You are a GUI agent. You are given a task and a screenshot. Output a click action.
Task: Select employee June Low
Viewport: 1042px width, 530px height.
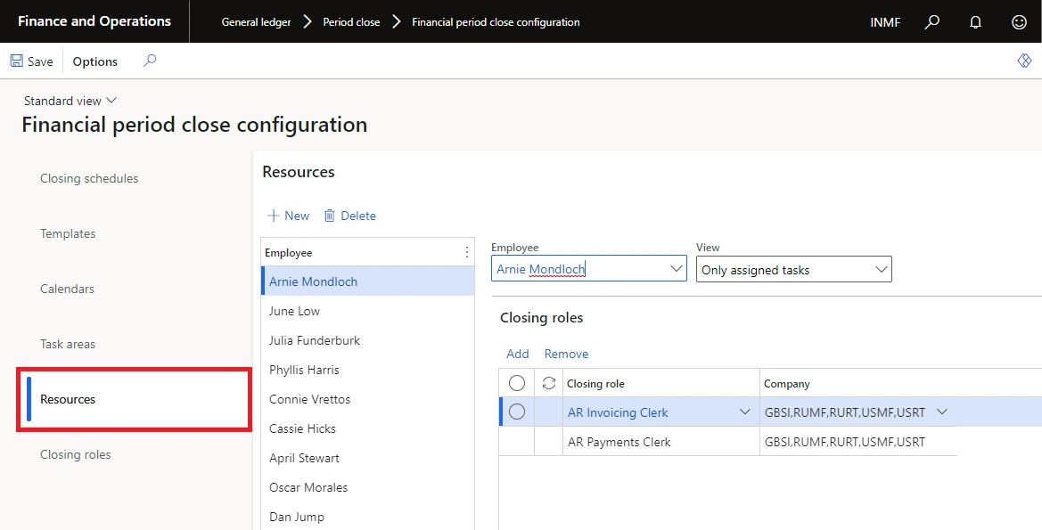point(368,311)
